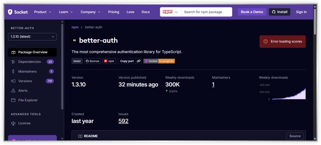Click the link icon beside Copy purl
This screenshot has height=145, width=321.
[x=139, y=61]
